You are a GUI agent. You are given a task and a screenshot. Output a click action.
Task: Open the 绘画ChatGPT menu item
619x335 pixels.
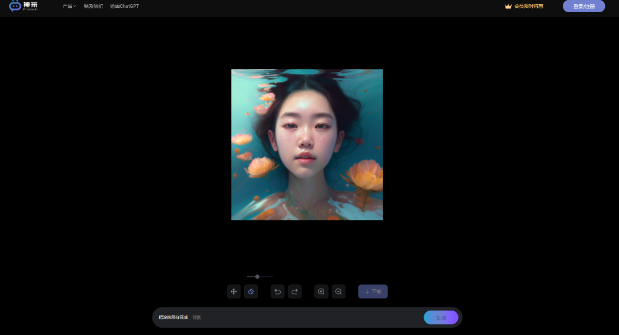pyautogui.click(x=125, y=6)
